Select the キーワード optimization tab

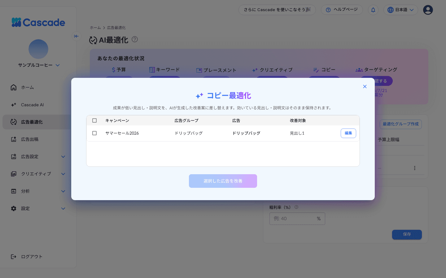point(164,70)
